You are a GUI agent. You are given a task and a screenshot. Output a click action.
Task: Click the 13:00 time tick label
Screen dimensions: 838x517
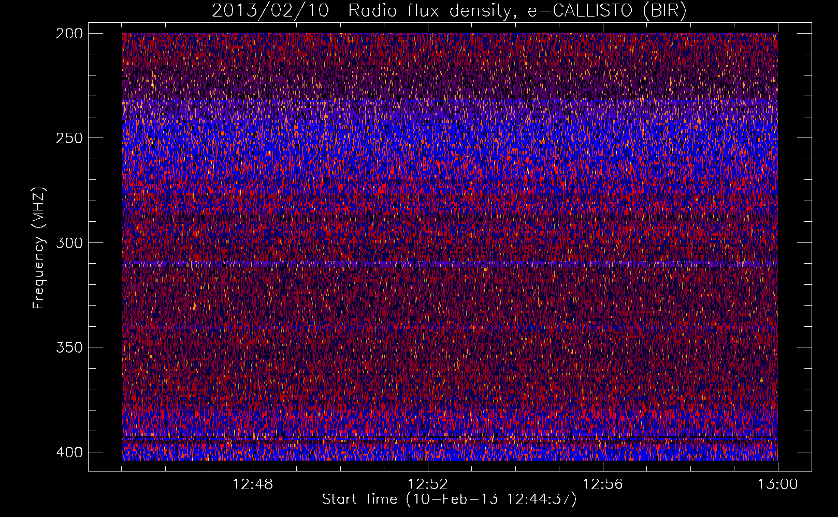pos(778,484)
